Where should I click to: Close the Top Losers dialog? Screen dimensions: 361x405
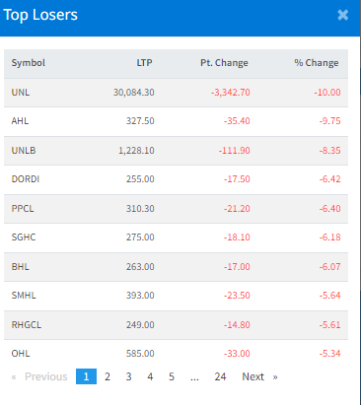tap(342, 15)
